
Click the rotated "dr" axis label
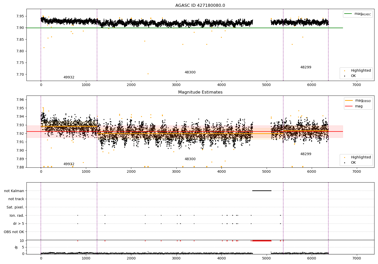16,247
